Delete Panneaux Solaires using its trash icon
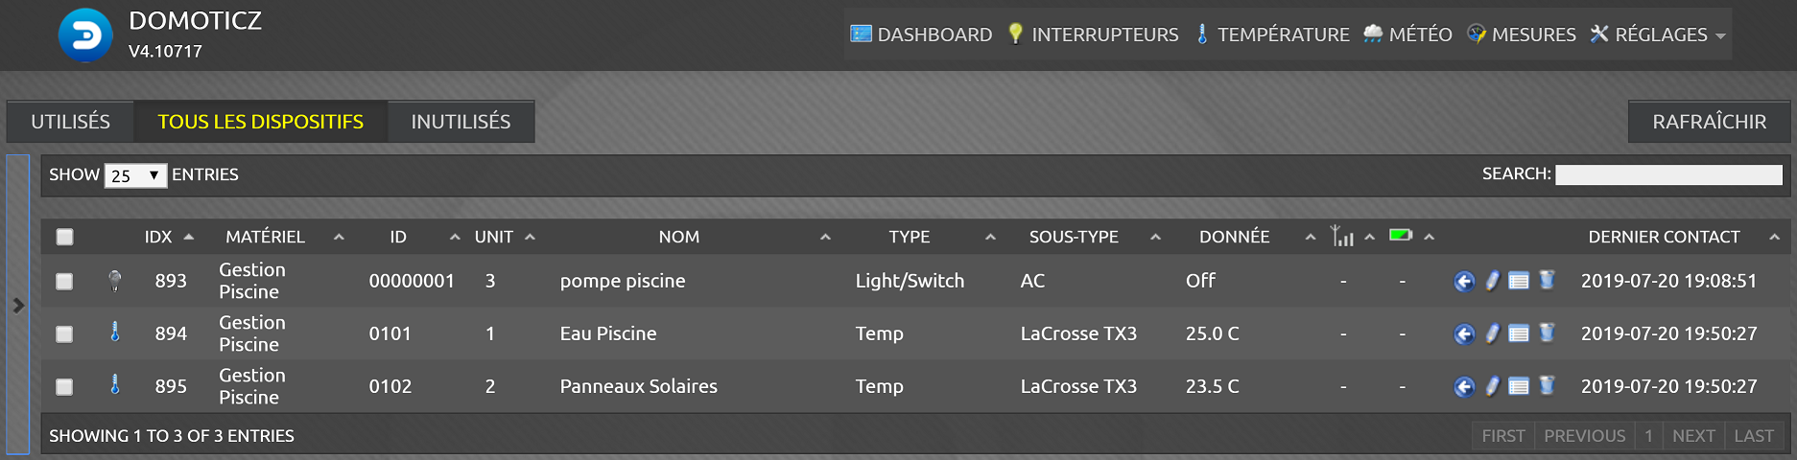This screenshot has width=1797, height=460. coord(1547,386)
